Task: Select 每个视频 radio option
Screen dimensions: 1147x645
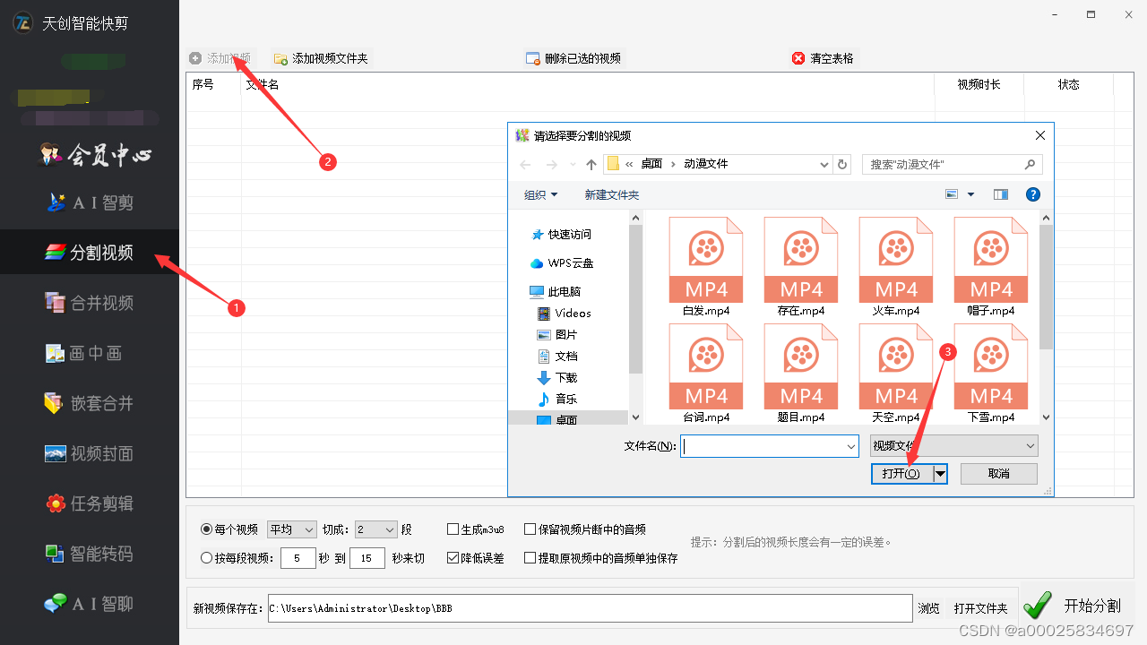Action: (229, 529)
